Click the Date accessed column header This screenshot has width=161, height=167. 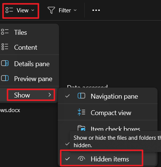click(87, 86)
